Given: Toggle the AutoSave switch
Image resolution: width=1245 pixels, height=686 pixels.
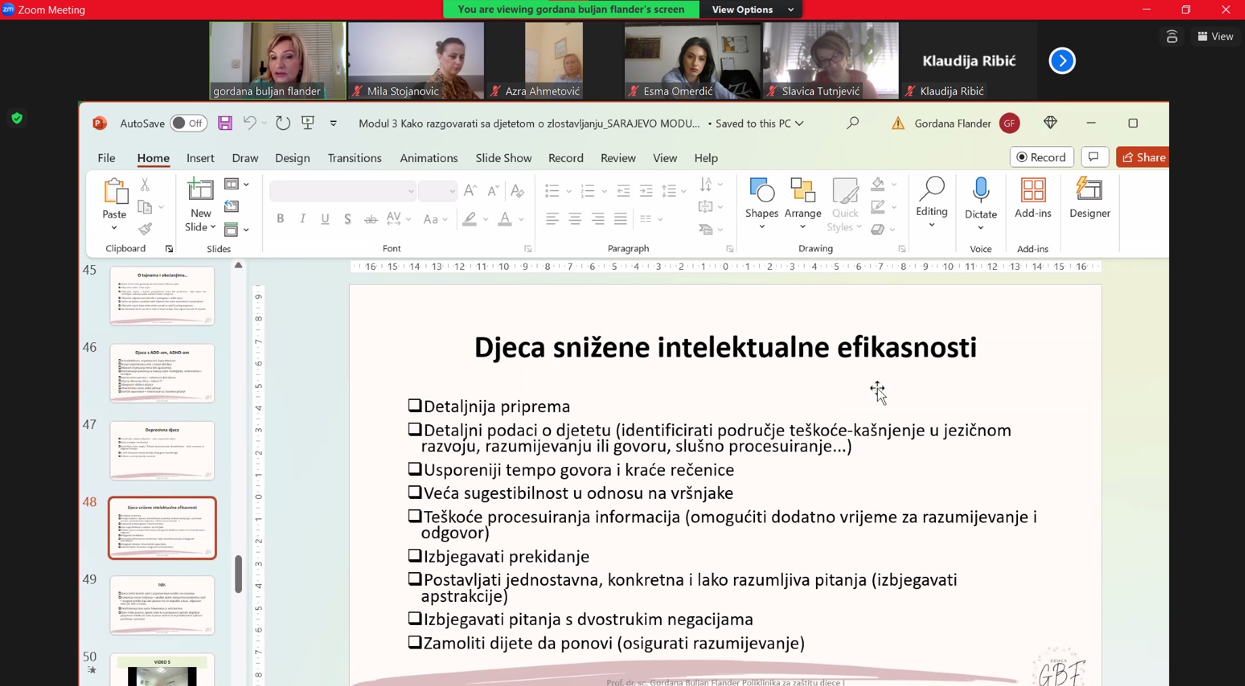Looking at the screenshot, I should (188, 123).
